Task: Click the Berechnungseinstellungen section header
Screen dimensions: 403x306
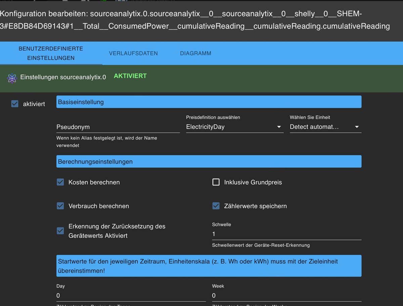Action: [209, 161]
